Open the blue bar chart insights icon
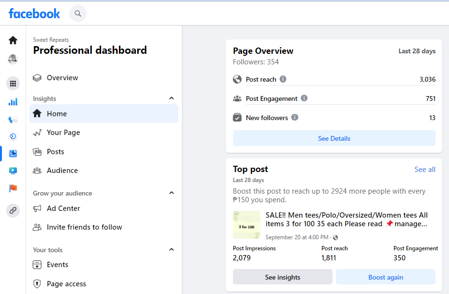The height and width of the screenshot is (294, 449). 13,102
